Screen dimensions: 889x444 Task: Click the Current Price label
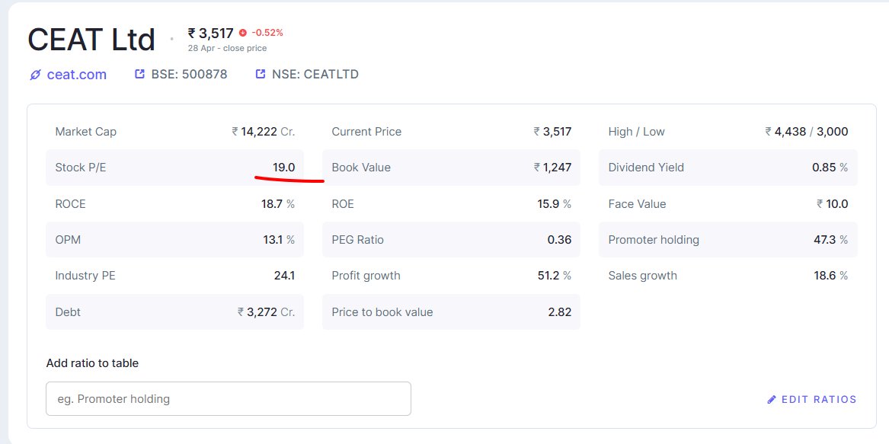366,132
